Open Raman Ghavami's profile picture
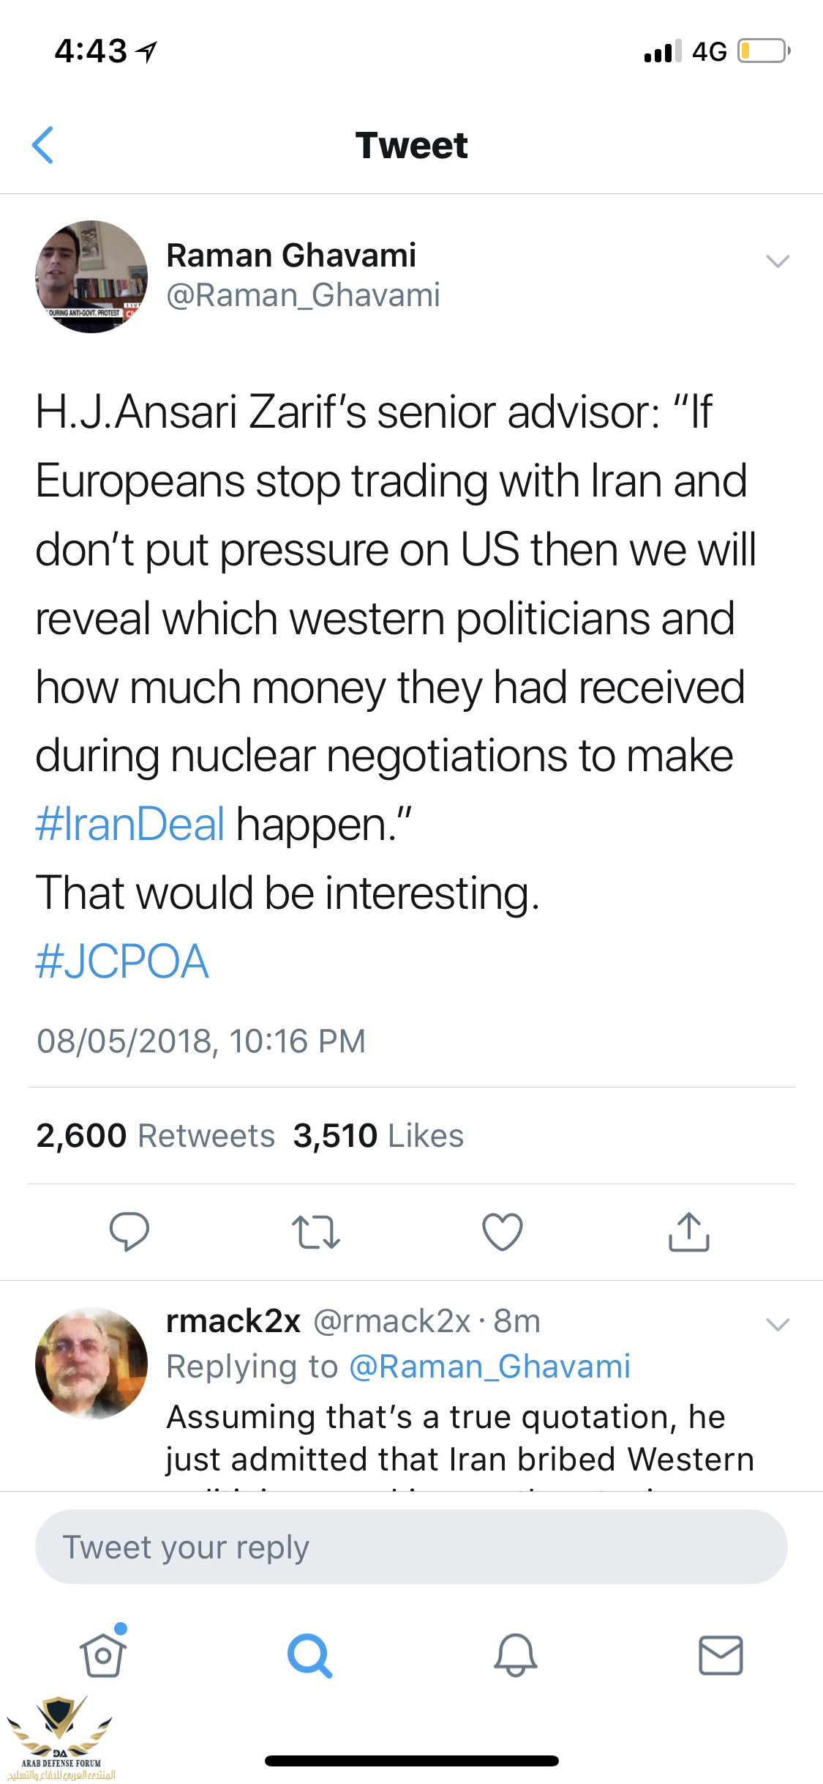 point(91,277)
